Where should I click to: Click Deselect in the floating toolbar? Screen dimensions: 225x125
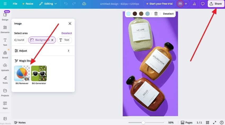(168, 14)
